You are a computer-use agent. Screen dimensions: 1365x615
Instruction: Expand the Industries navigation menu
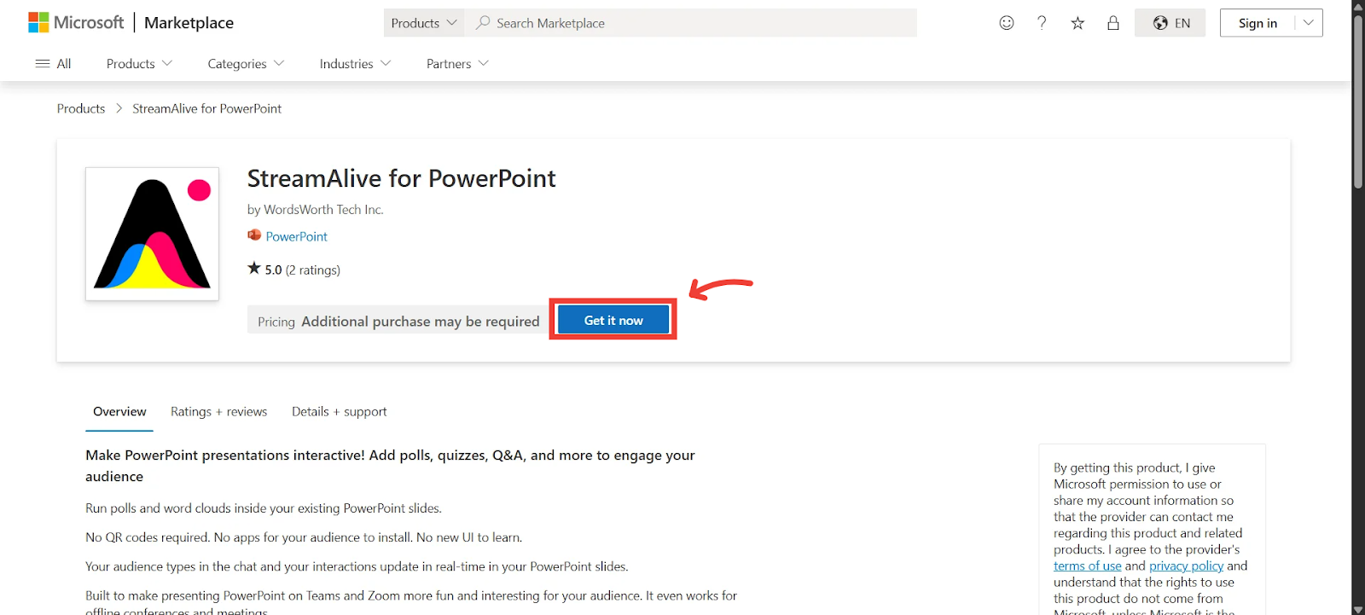(355, 63)
